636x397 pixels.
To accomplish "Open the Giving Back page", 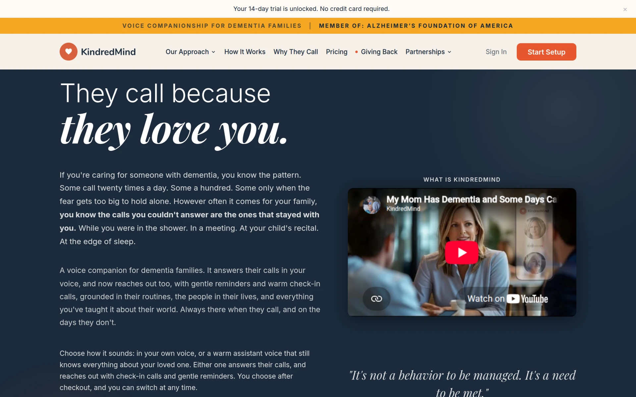I will click(379, 52).
